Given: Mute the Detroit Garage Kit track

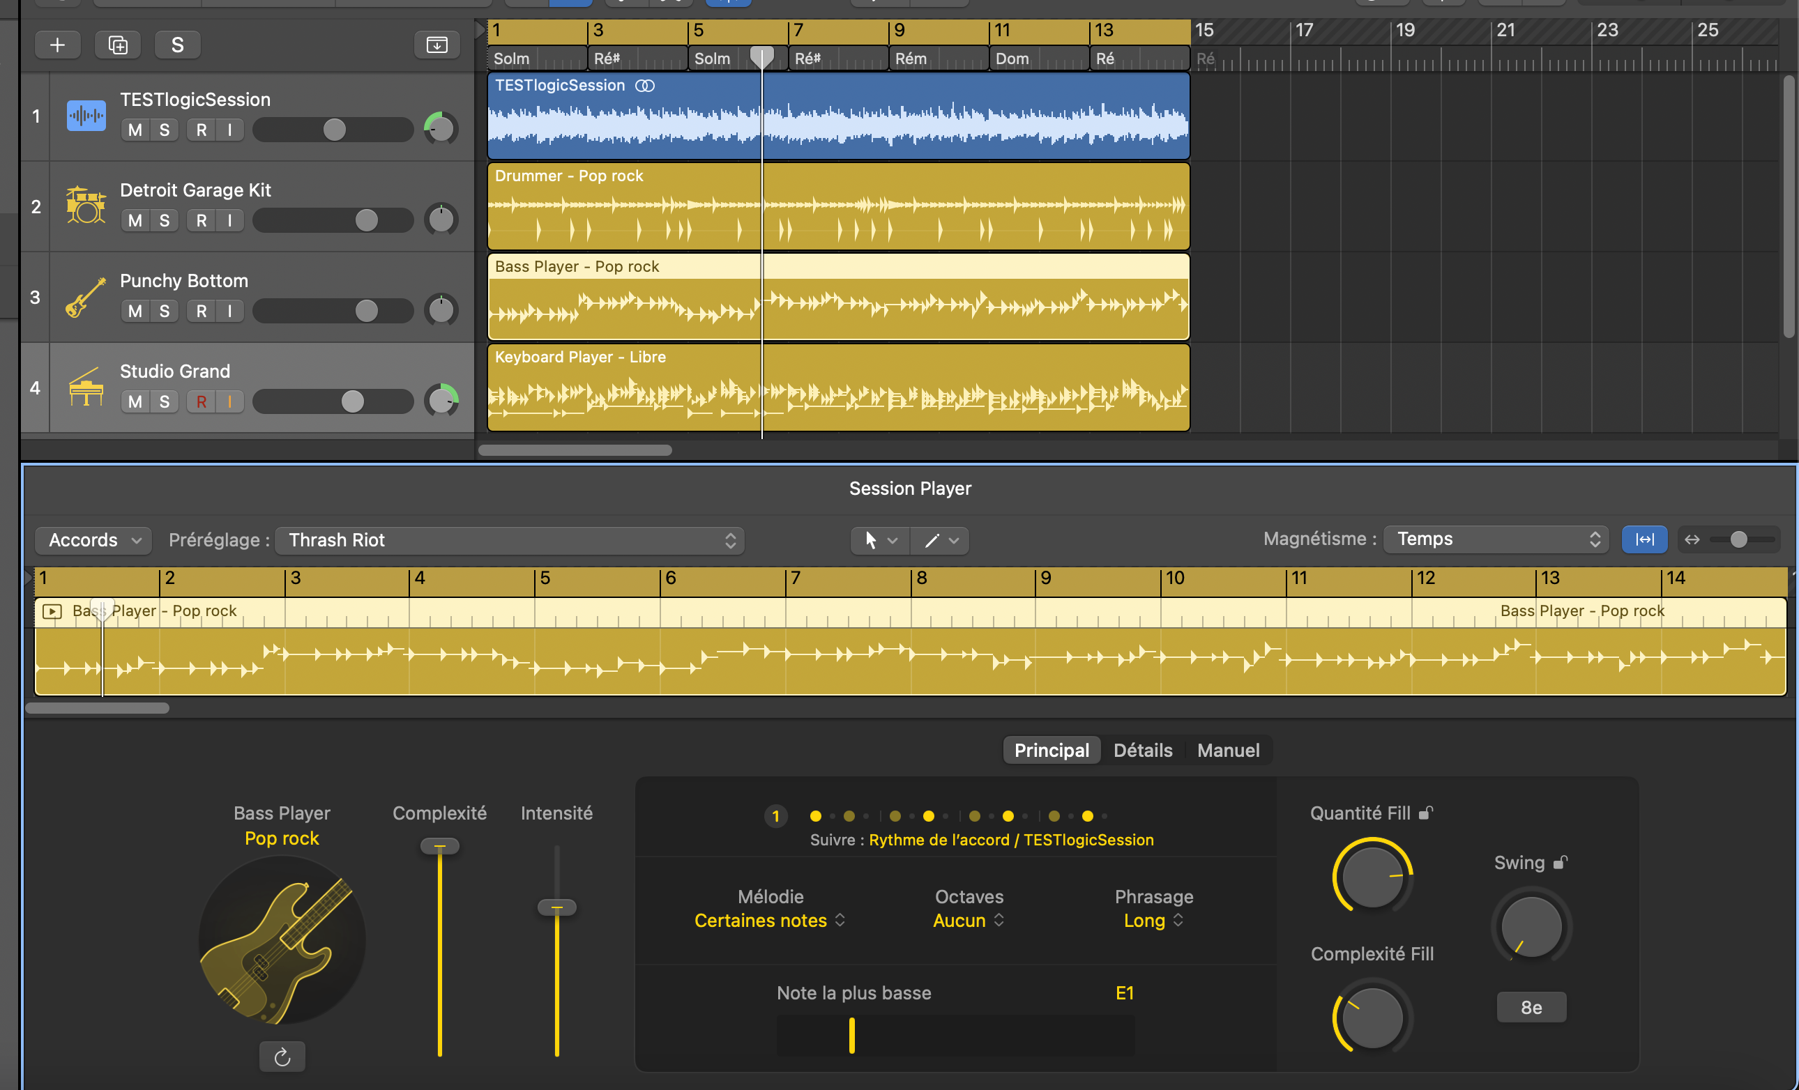Looking at the screenshot, I should point(134,220).
